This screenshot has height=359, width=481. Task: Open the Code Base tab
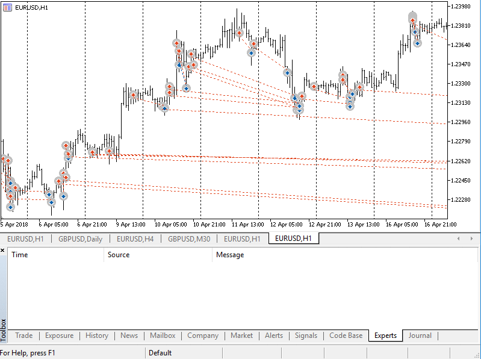click(346, 336)
